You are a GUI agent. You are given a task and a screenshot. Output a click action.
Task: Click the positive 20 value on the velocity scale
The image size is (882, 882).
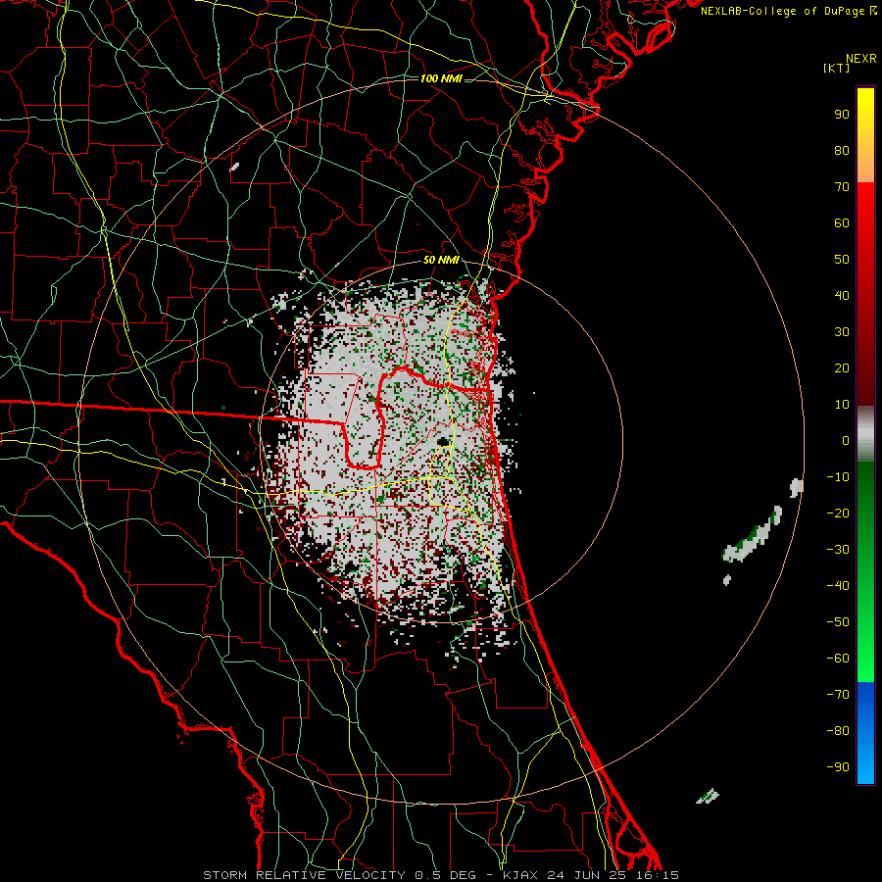coord(842,368)
